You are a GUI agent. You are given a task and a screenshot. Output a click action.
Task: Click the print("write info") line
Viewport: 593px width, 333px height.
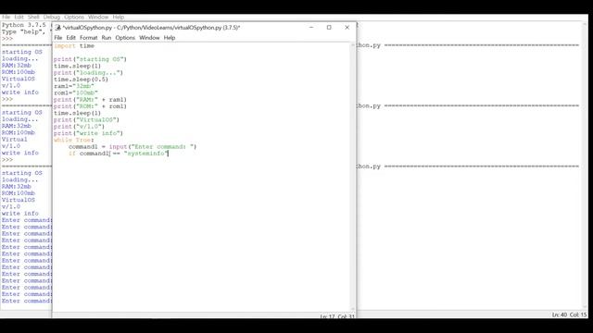(88, 133)
